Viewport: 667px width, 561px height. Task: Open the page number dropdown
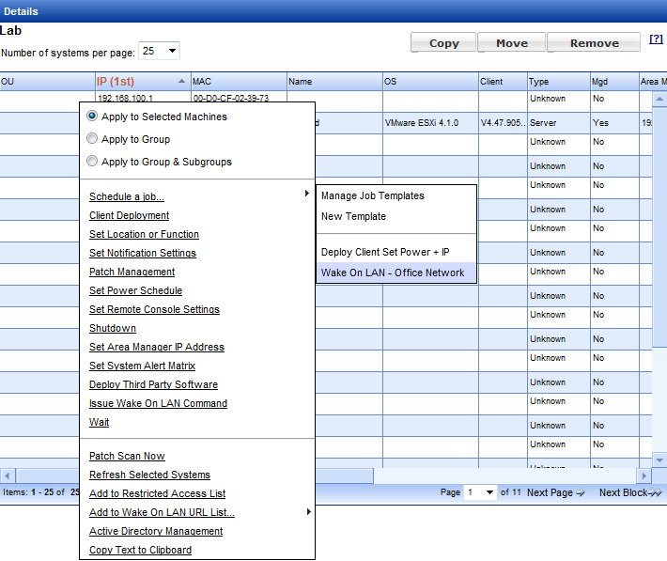click(480, 492)
